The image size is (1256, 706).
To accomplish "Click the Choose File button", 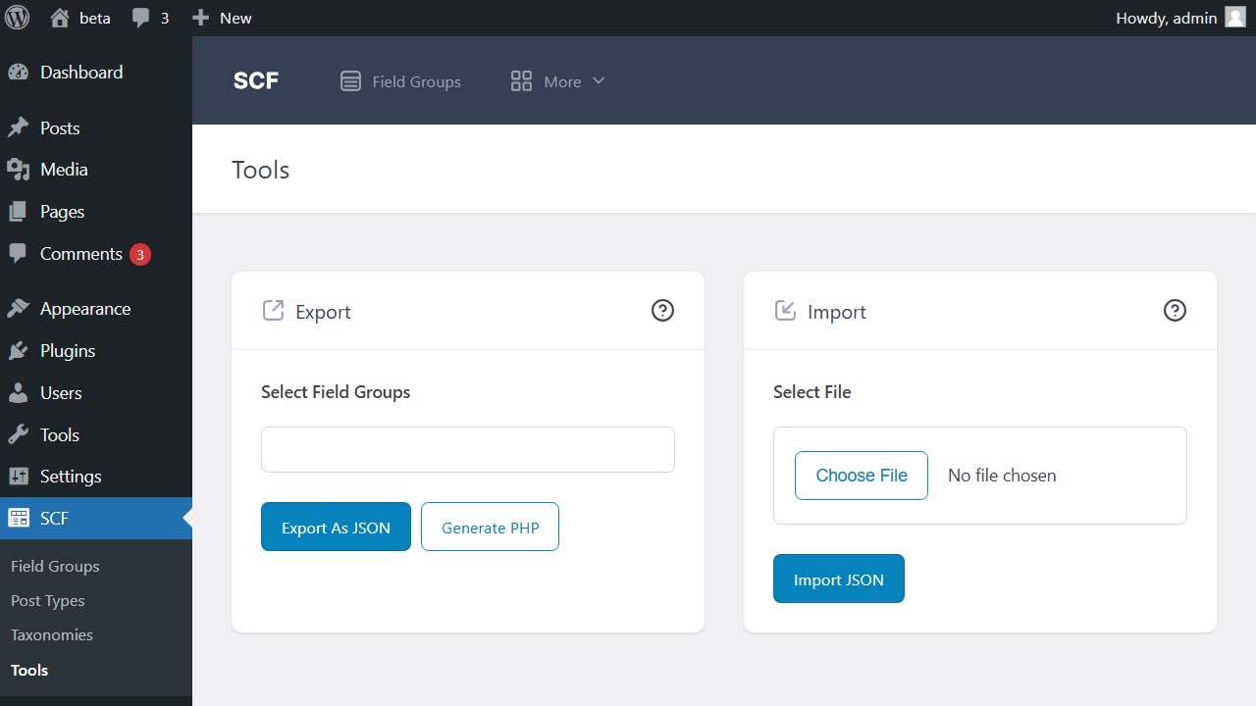I will tap(862, 476).
